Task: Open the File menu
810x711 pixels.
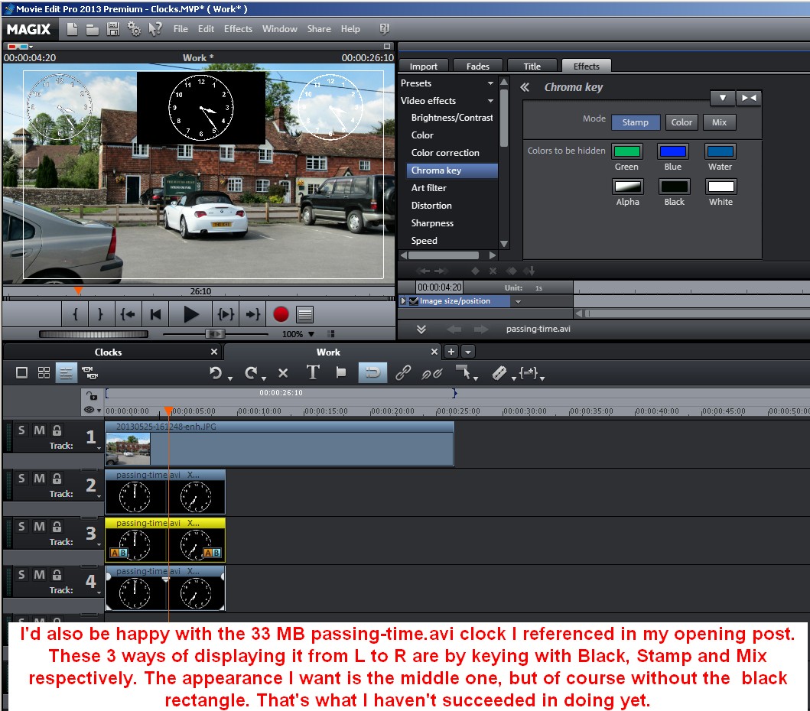Action: point(181,29)
